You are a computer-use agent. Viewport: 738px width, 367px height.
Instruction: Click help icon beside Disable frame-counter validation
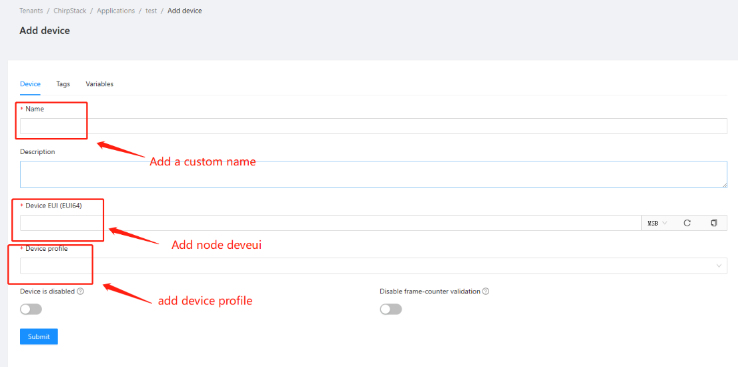pyautogui.click(x=486, y=292)
